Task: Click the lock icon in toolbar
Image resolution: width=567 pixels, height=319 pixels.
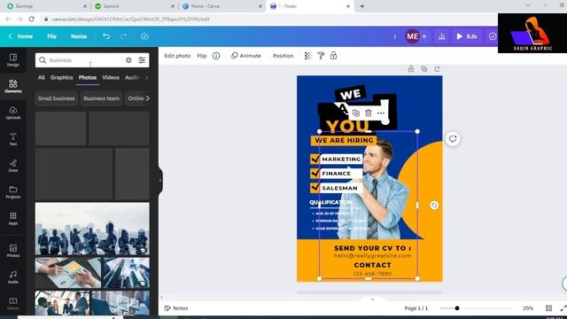Action: (333, 56)
